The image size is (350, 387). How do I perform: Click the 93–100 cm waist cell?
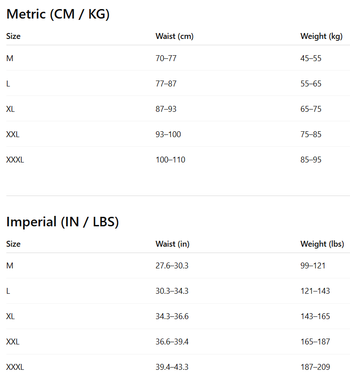point(168,134)
